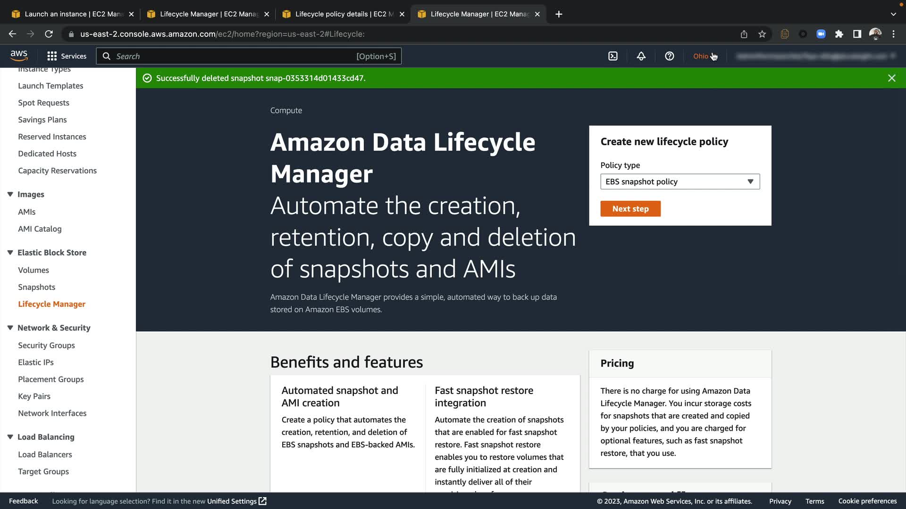Image resolution: width=906 pixels, height=509 pixels.
Task: Click the help question mark icon
Action: (669, 56)
